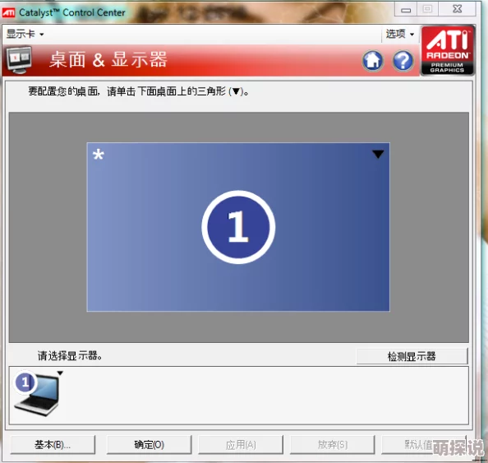
Task: Click the asterisk on desktop 1
Action: pos(99,155)
